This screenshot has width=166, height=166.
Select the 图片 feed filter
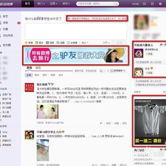tap(45, 75)
